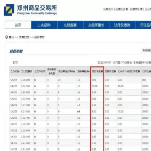Click the 结算参数 page heading
Image resolution: width=151 pixels, height=151 pixels.
tap(16, 51)
